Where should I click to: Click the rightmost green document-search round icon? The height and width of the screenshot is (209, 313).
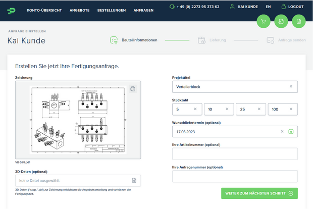[299, 21]
